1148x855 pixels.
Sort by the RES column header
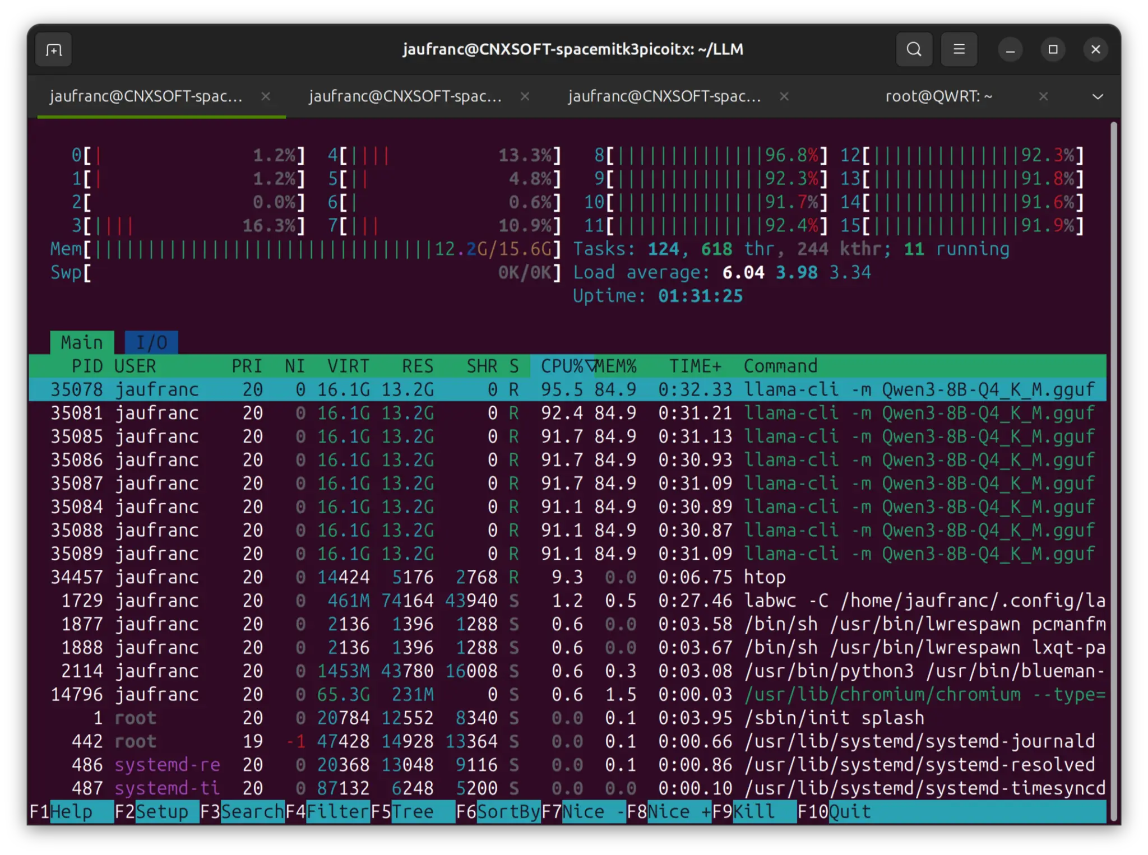(x=418, y=366)
